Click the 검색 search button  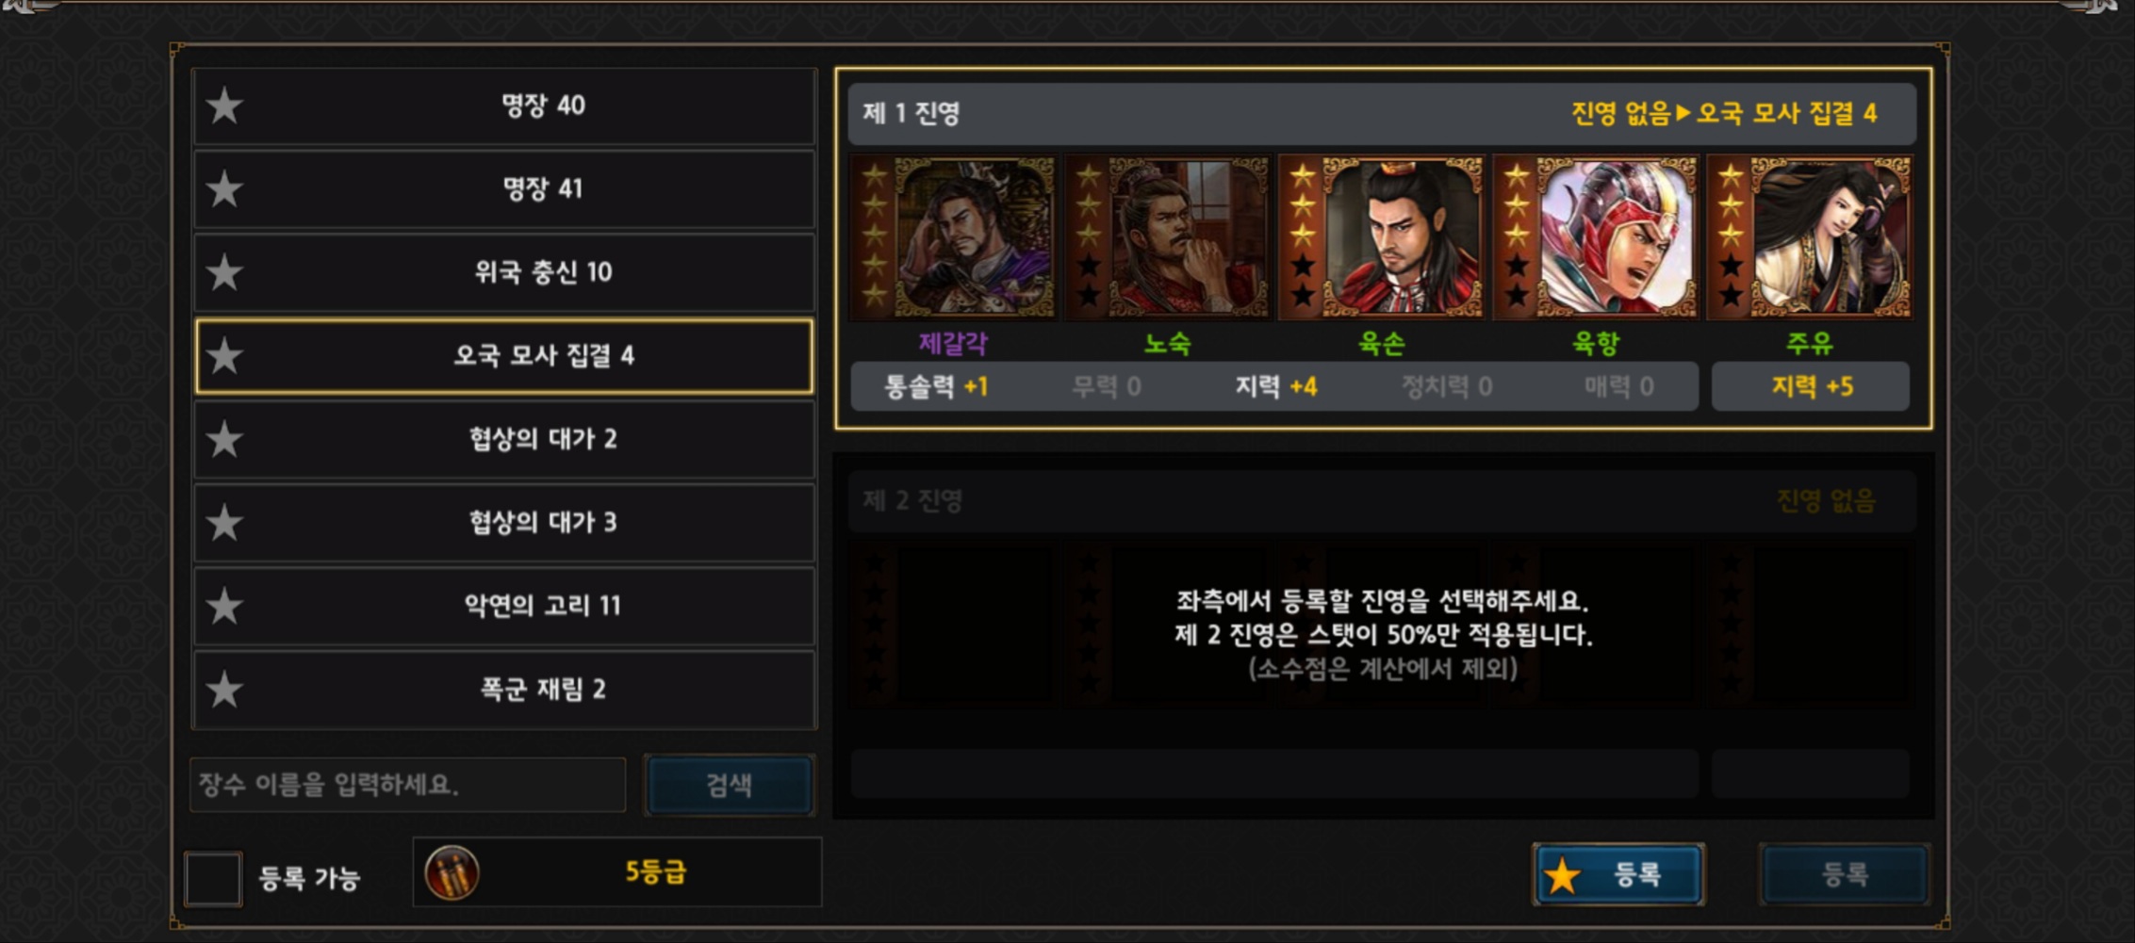tap(729, 785)
